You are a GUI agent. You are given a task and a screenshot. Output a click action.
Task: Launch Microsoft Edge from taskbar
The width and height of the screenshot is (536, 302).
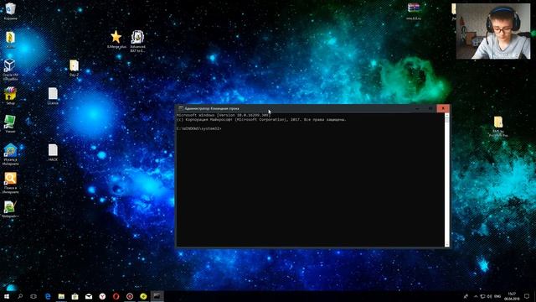(x=48, y=296)
